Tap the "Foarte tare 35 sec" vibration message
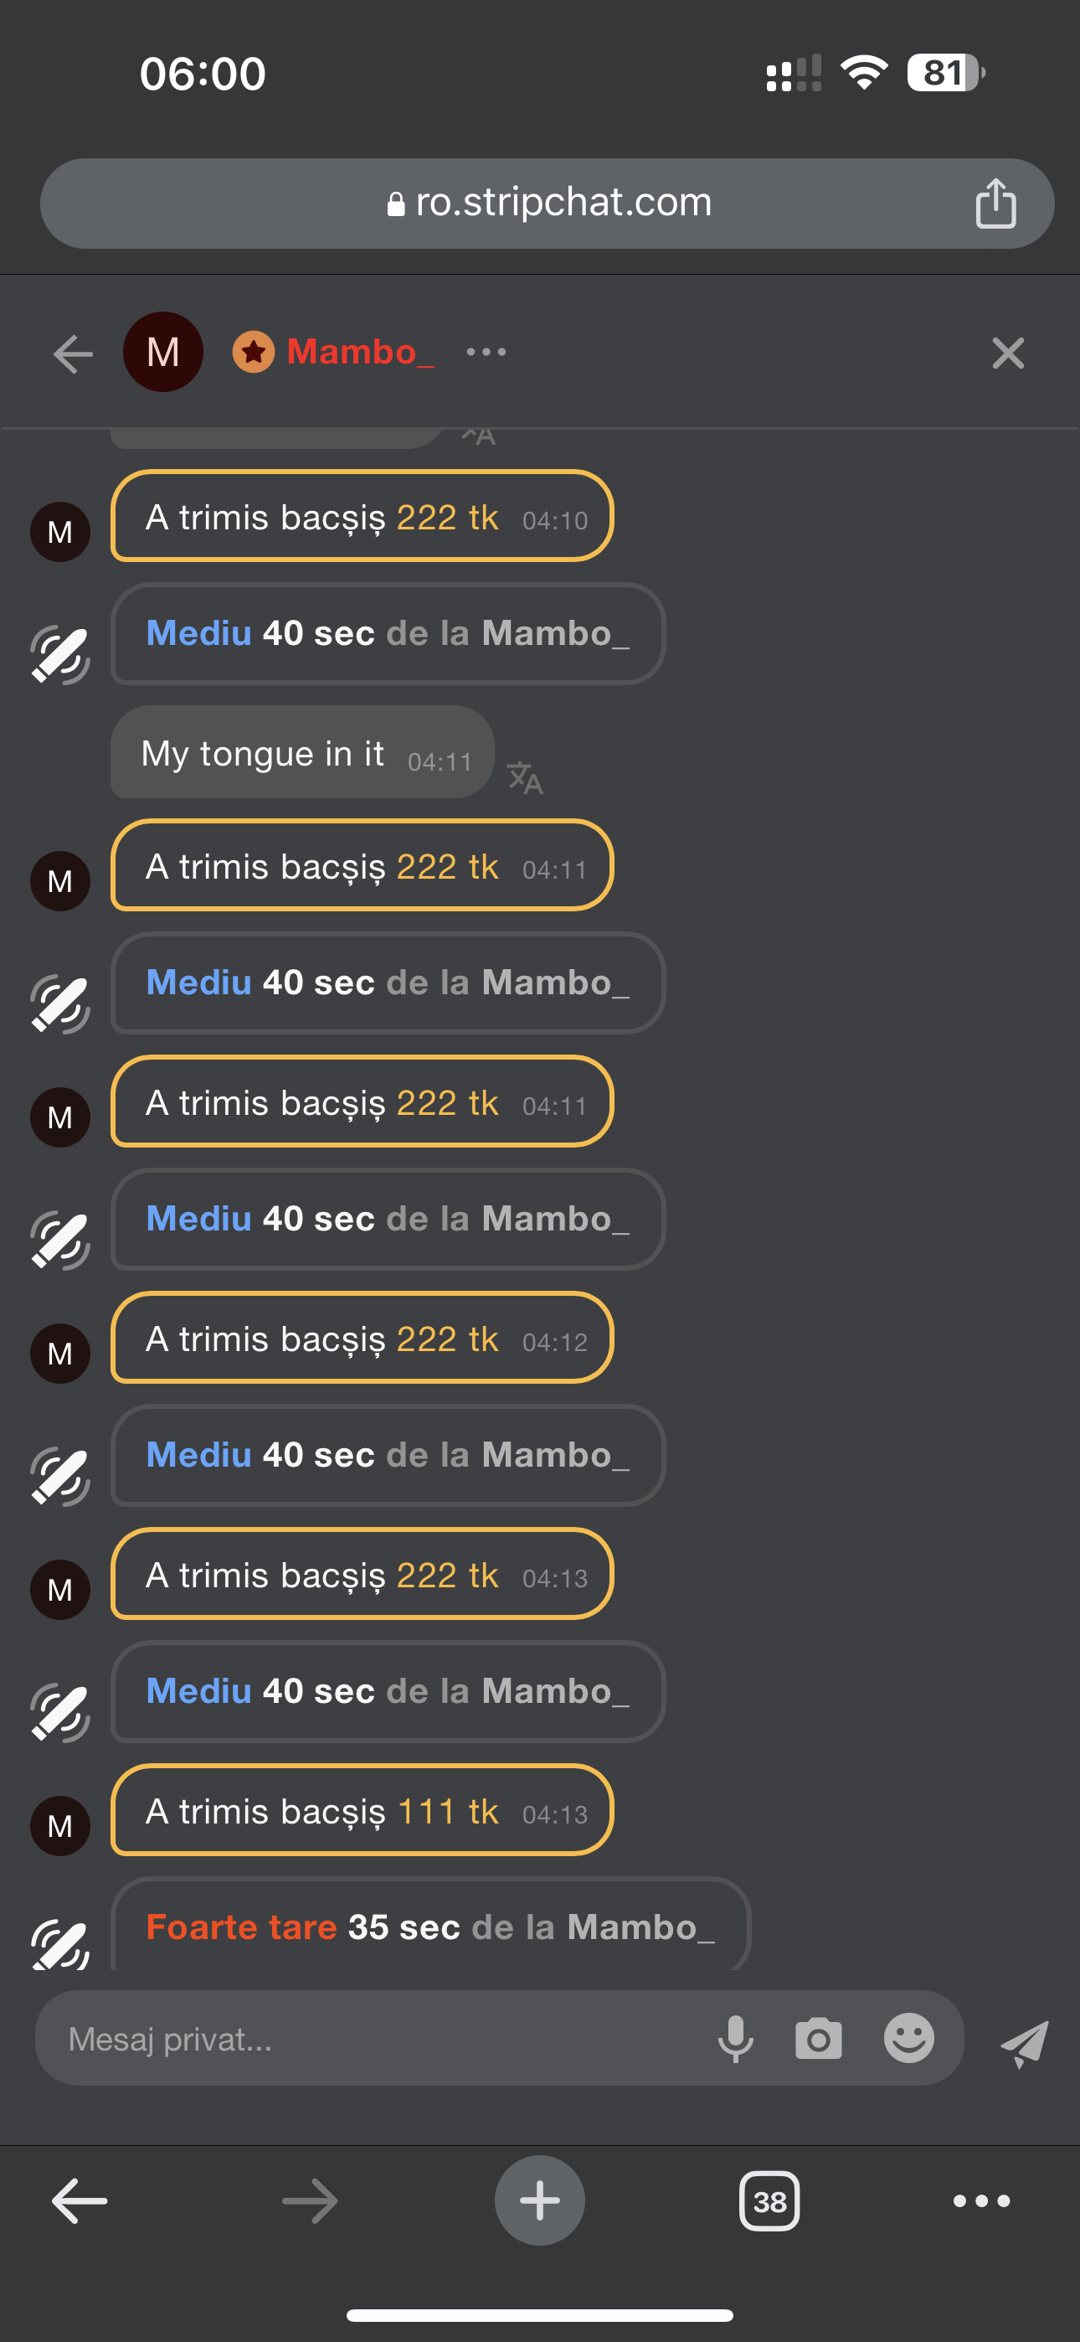 430,1927
